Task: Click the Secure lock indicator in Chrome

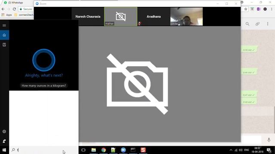Action: click(26, 9)
